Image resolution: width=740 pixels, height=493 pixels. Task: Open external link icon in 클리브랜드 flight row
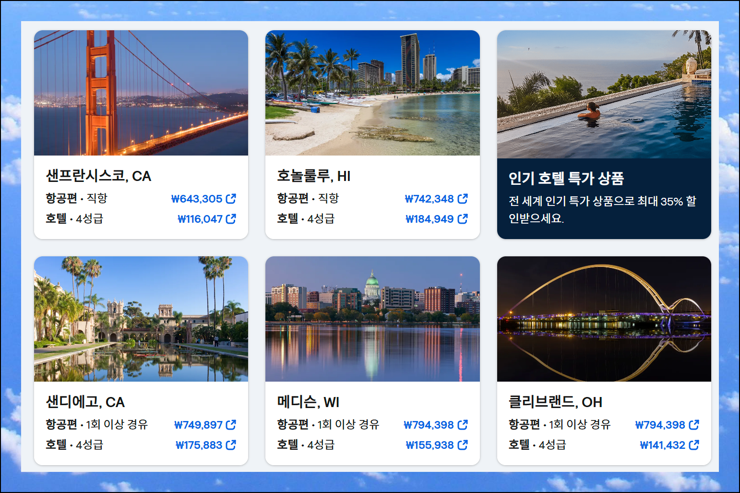pos(694,425)
